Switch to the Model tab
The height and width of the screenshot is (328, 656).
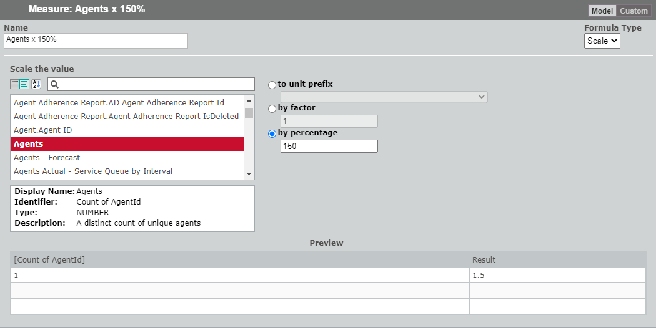click(602, 11)
